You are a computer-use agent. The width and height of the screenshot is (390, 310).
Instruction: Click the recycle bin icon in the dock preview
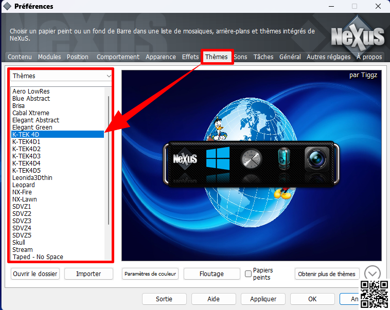pos(284,159)
